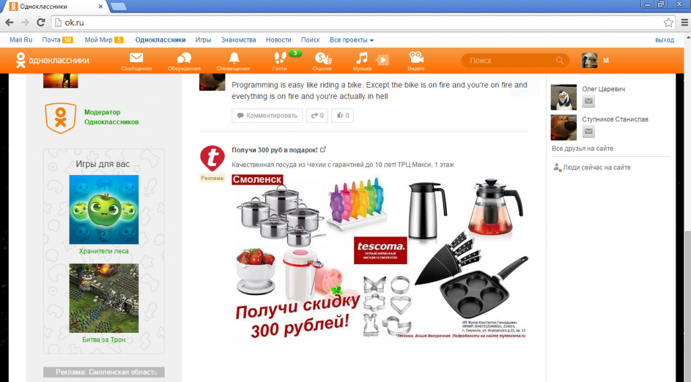Click Олег Царевич name

click(x=603, y=89)
